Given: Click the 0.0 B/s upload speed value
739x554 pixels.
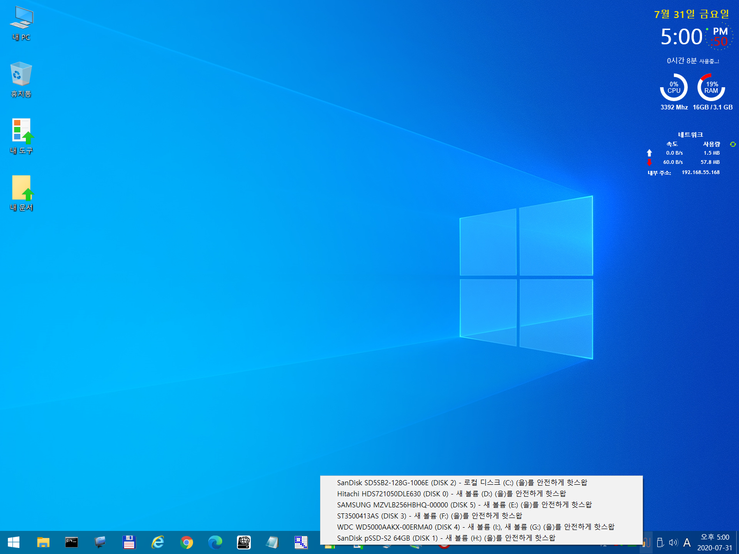Looking at the screenshot, I should [x=674, y=153].
